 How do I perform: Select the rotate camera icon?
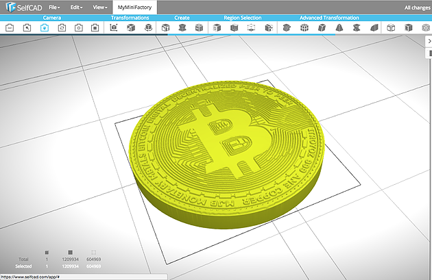(x=62, y=27)
